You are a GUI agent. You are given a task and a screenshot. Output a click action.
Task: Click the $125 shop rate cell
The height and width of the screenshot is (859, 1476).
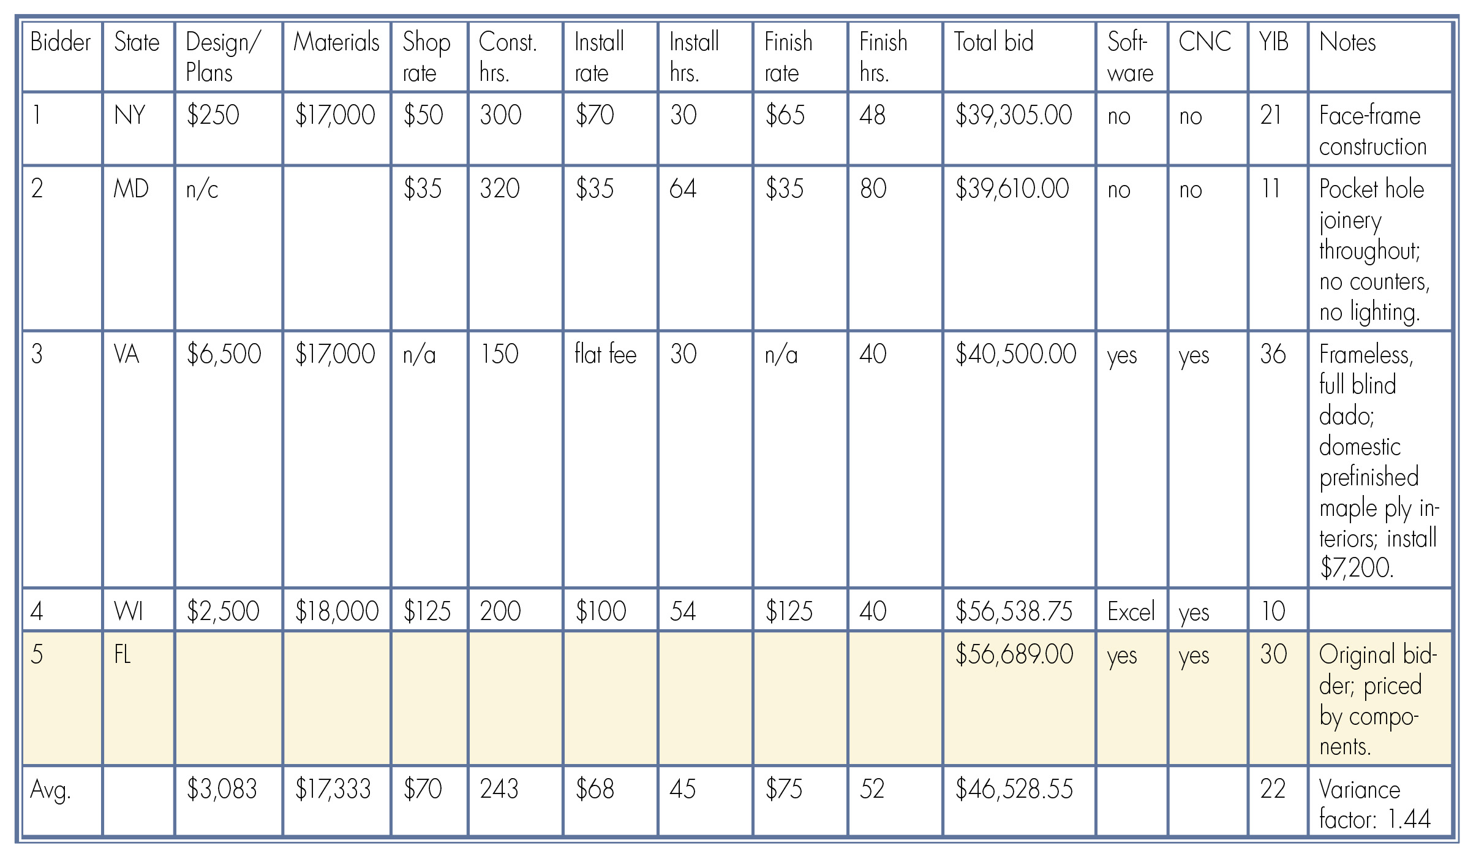pyautogui.click(x=429, y=610)
